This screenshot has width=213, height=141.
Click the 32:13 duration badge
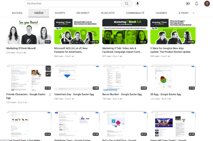coord(143,42)
